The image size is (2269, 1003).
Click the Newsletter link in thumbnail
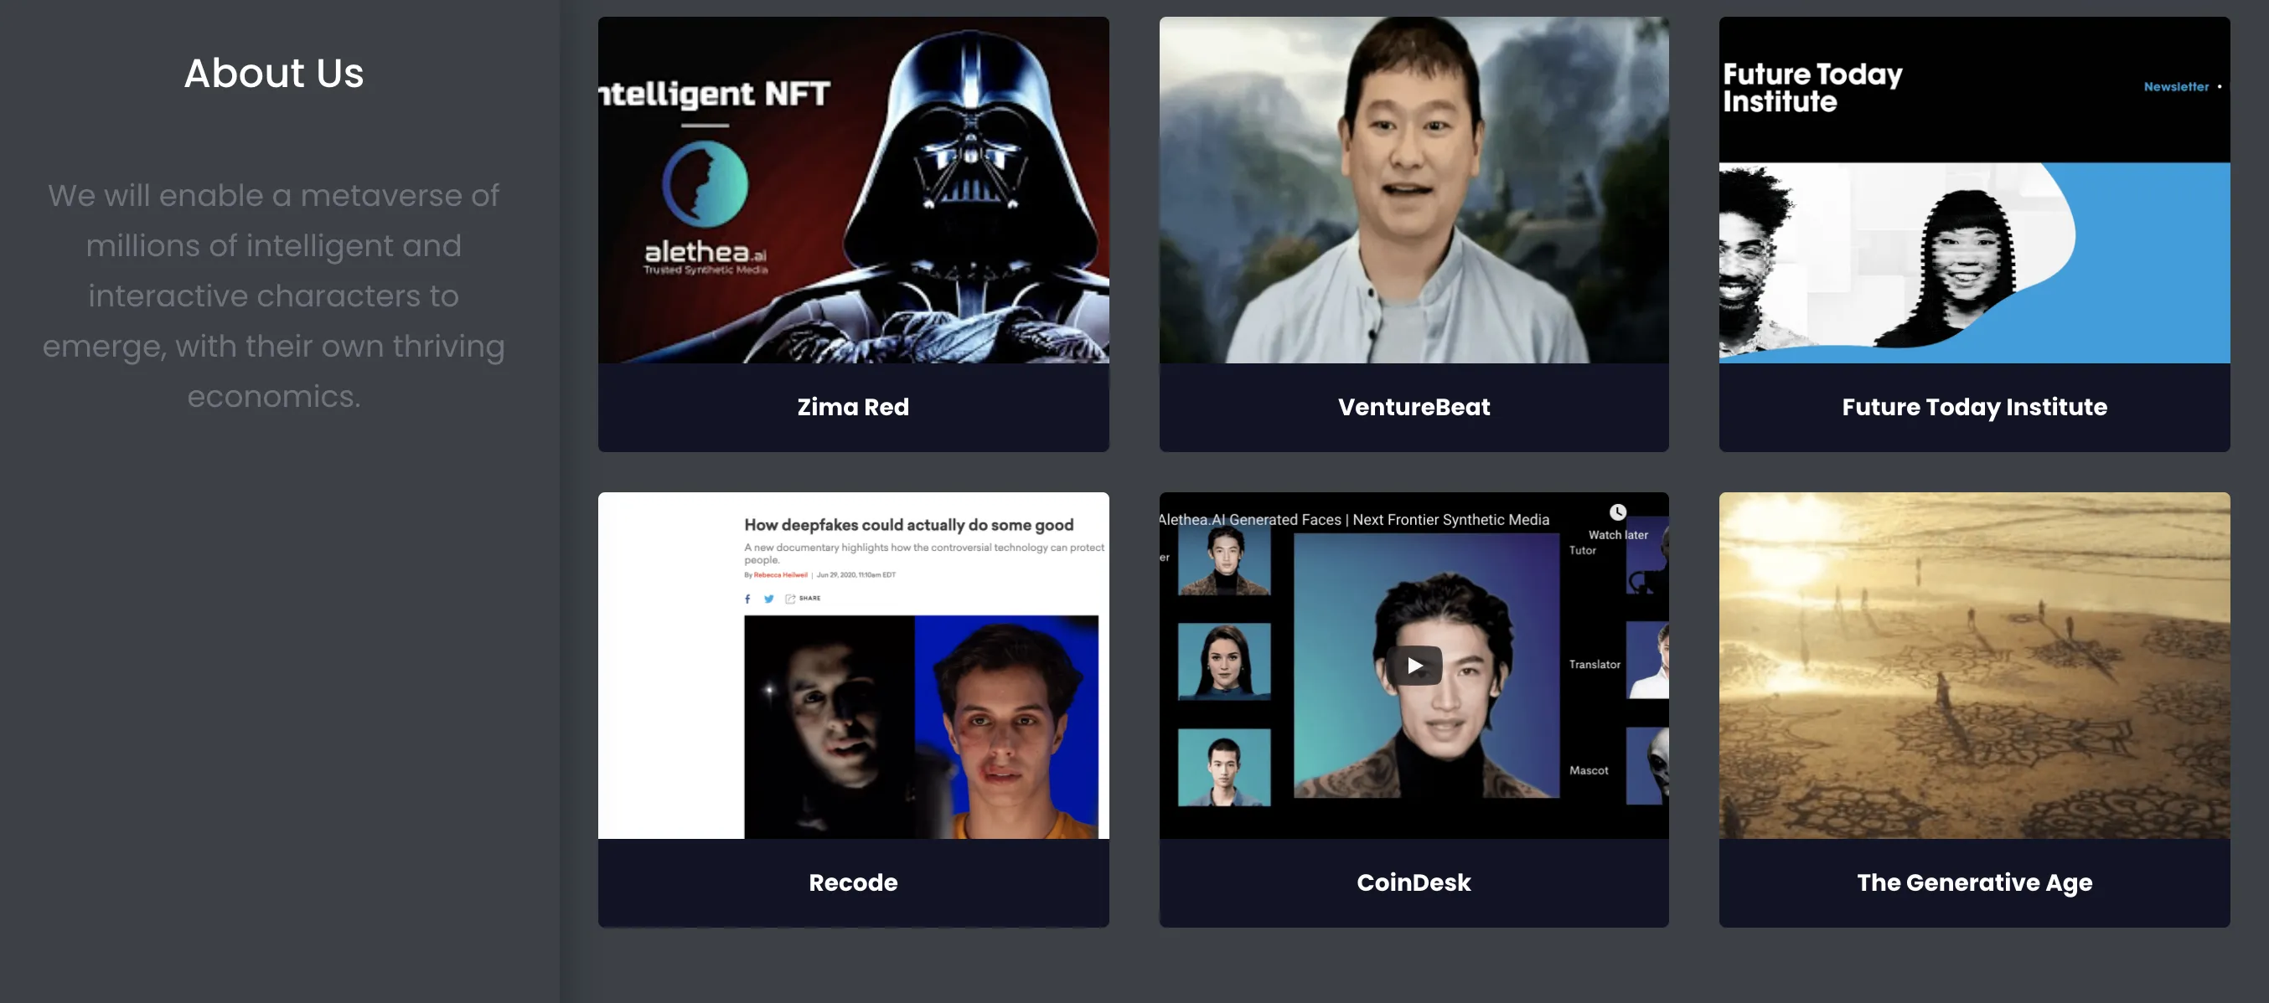pyautogui.click(x=2176, y=86)
